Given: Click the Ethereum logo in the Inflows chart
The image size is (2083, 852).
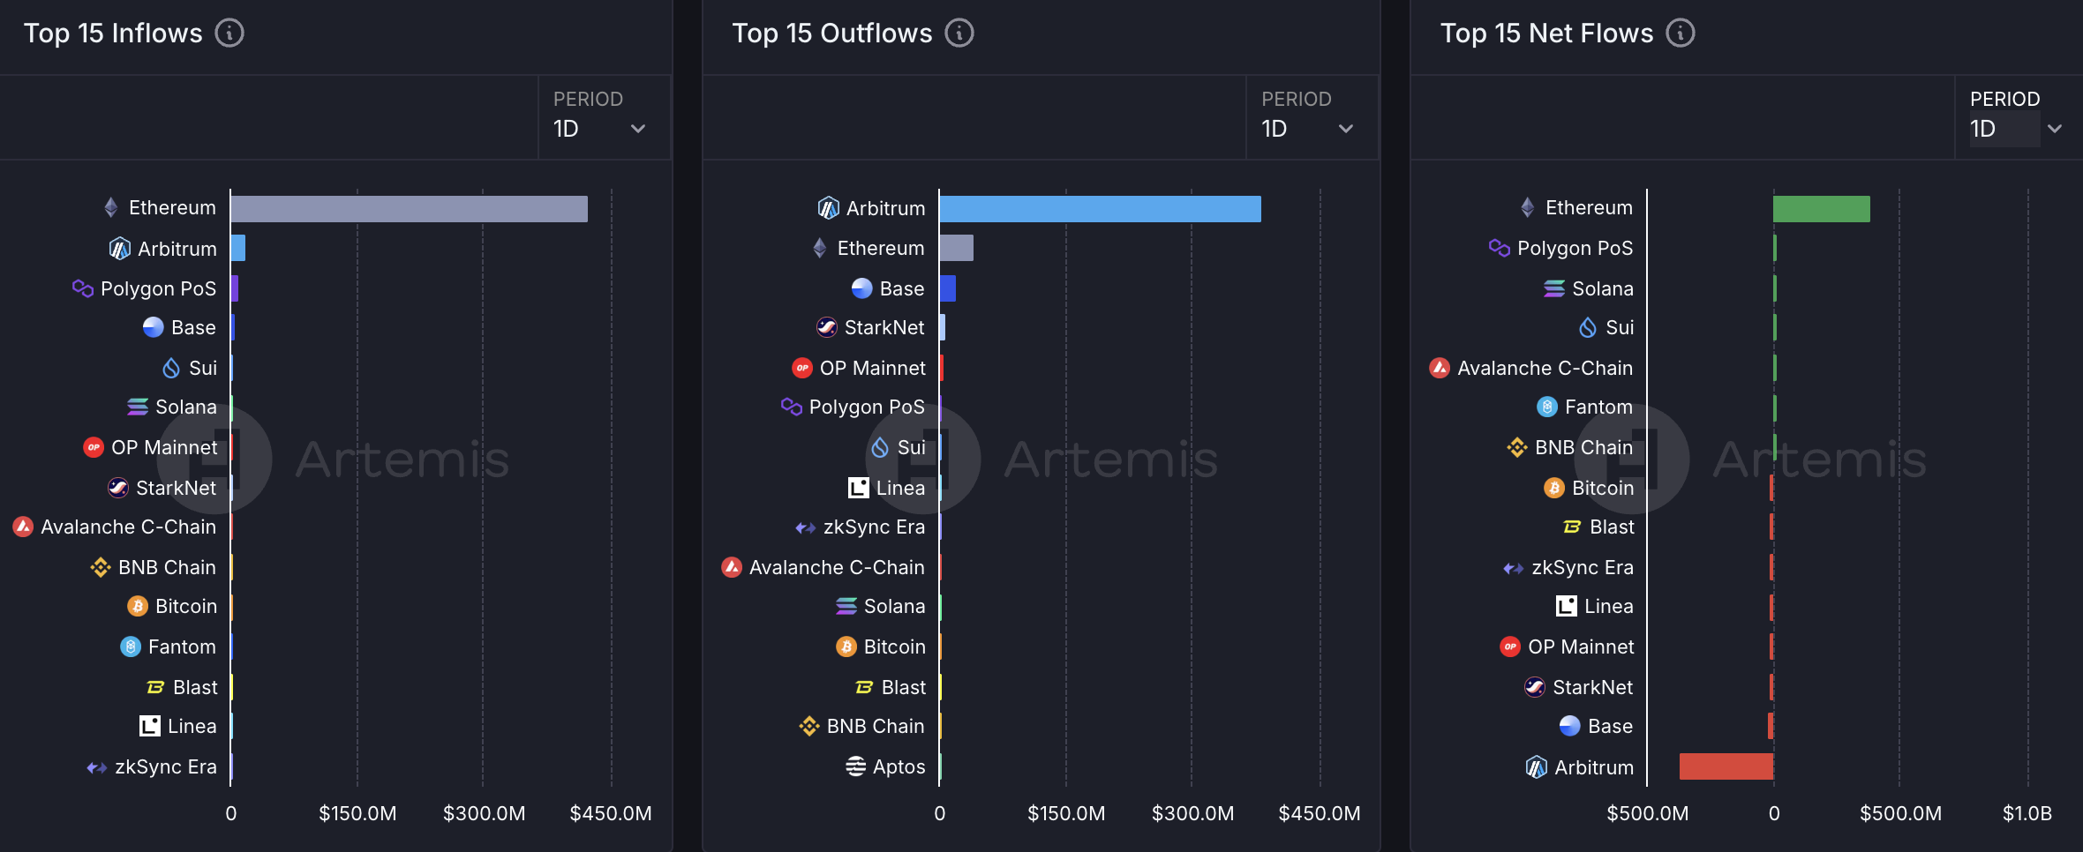Looking at the screenshot, I should pyautogui.click(x=111, y=208).
